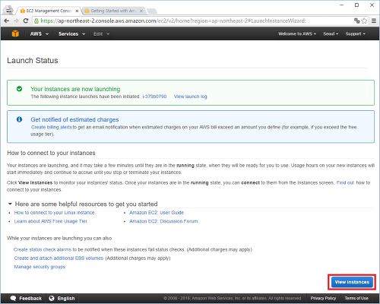Open How to connect to your Linux instance
The image size is (380, 304).
[x=54, y=213]
